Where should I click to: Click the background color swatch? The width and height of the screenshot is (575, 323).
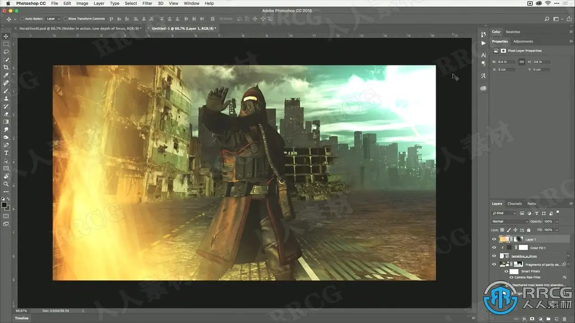click(8, 208)
